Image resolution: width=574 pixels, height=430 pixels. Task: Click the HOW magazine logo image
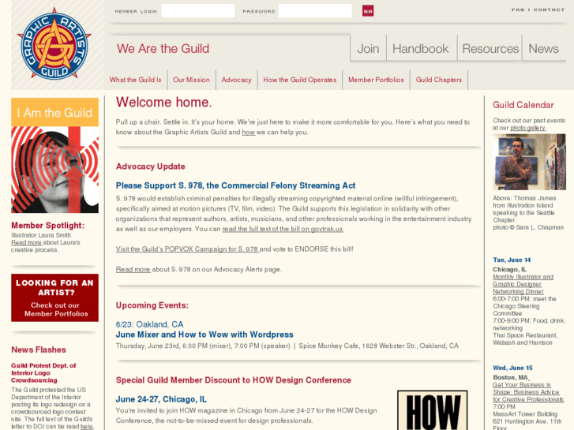(433, 410)
